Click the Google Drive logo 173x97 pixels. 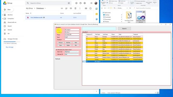click(x=5, y=3)
